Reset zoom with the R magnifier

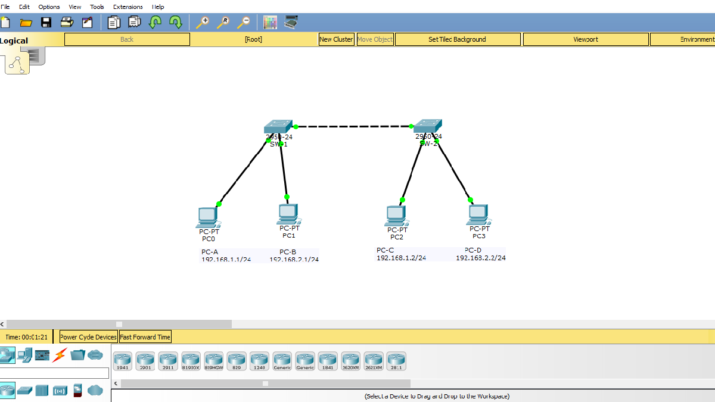point(223,23)
